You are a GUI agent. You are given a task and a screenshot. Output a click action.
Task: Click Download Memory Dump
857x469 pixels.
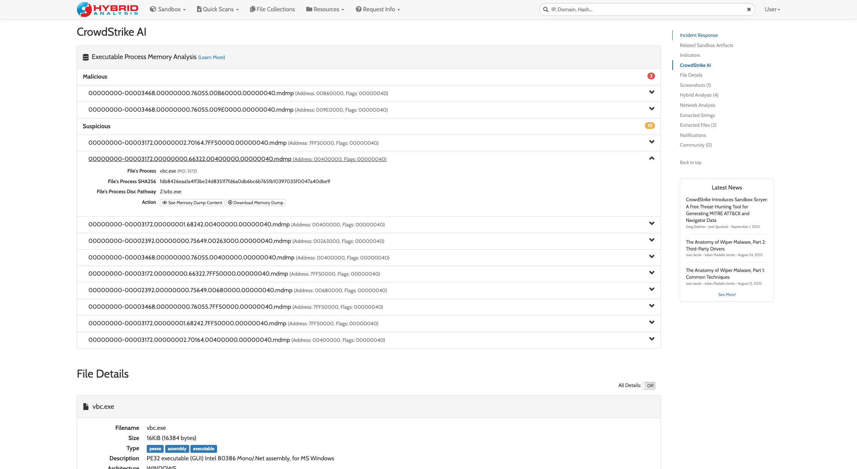click(255, 202)
